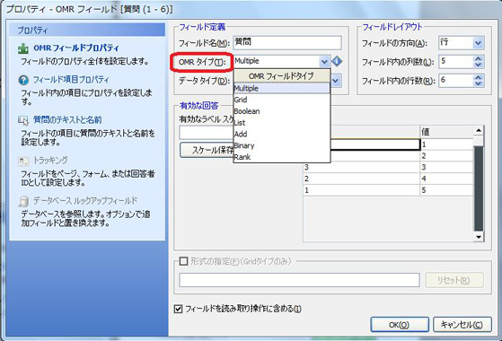Toggle フィールドを読み取り操作に含める checkbox

(x=179, y=309)
